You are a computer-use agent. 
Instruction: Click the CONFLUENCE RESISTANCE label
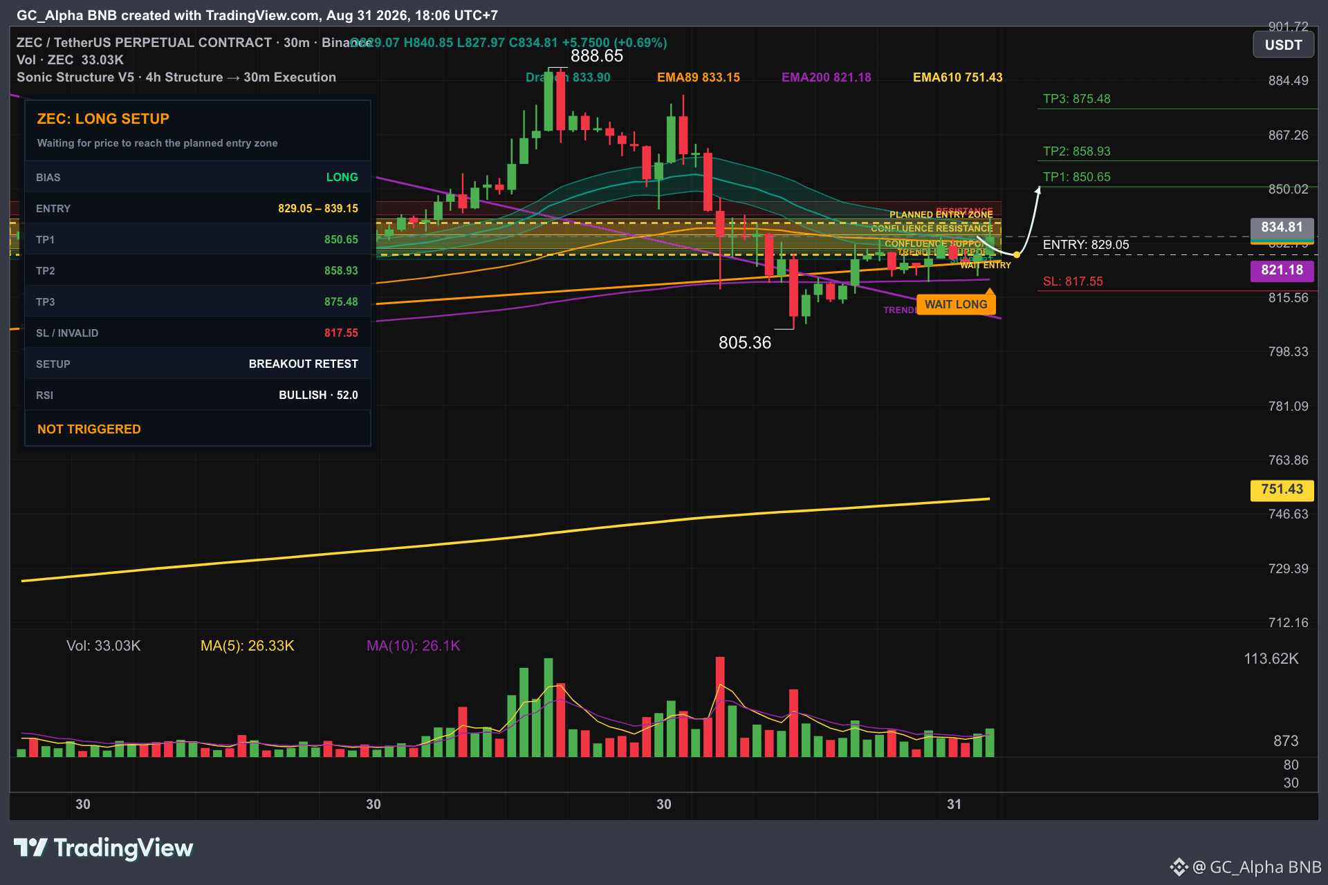click(x=932, y=228)
